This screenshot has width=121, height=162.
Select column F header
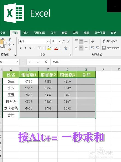pyautogui.click(x=103, y=69)
